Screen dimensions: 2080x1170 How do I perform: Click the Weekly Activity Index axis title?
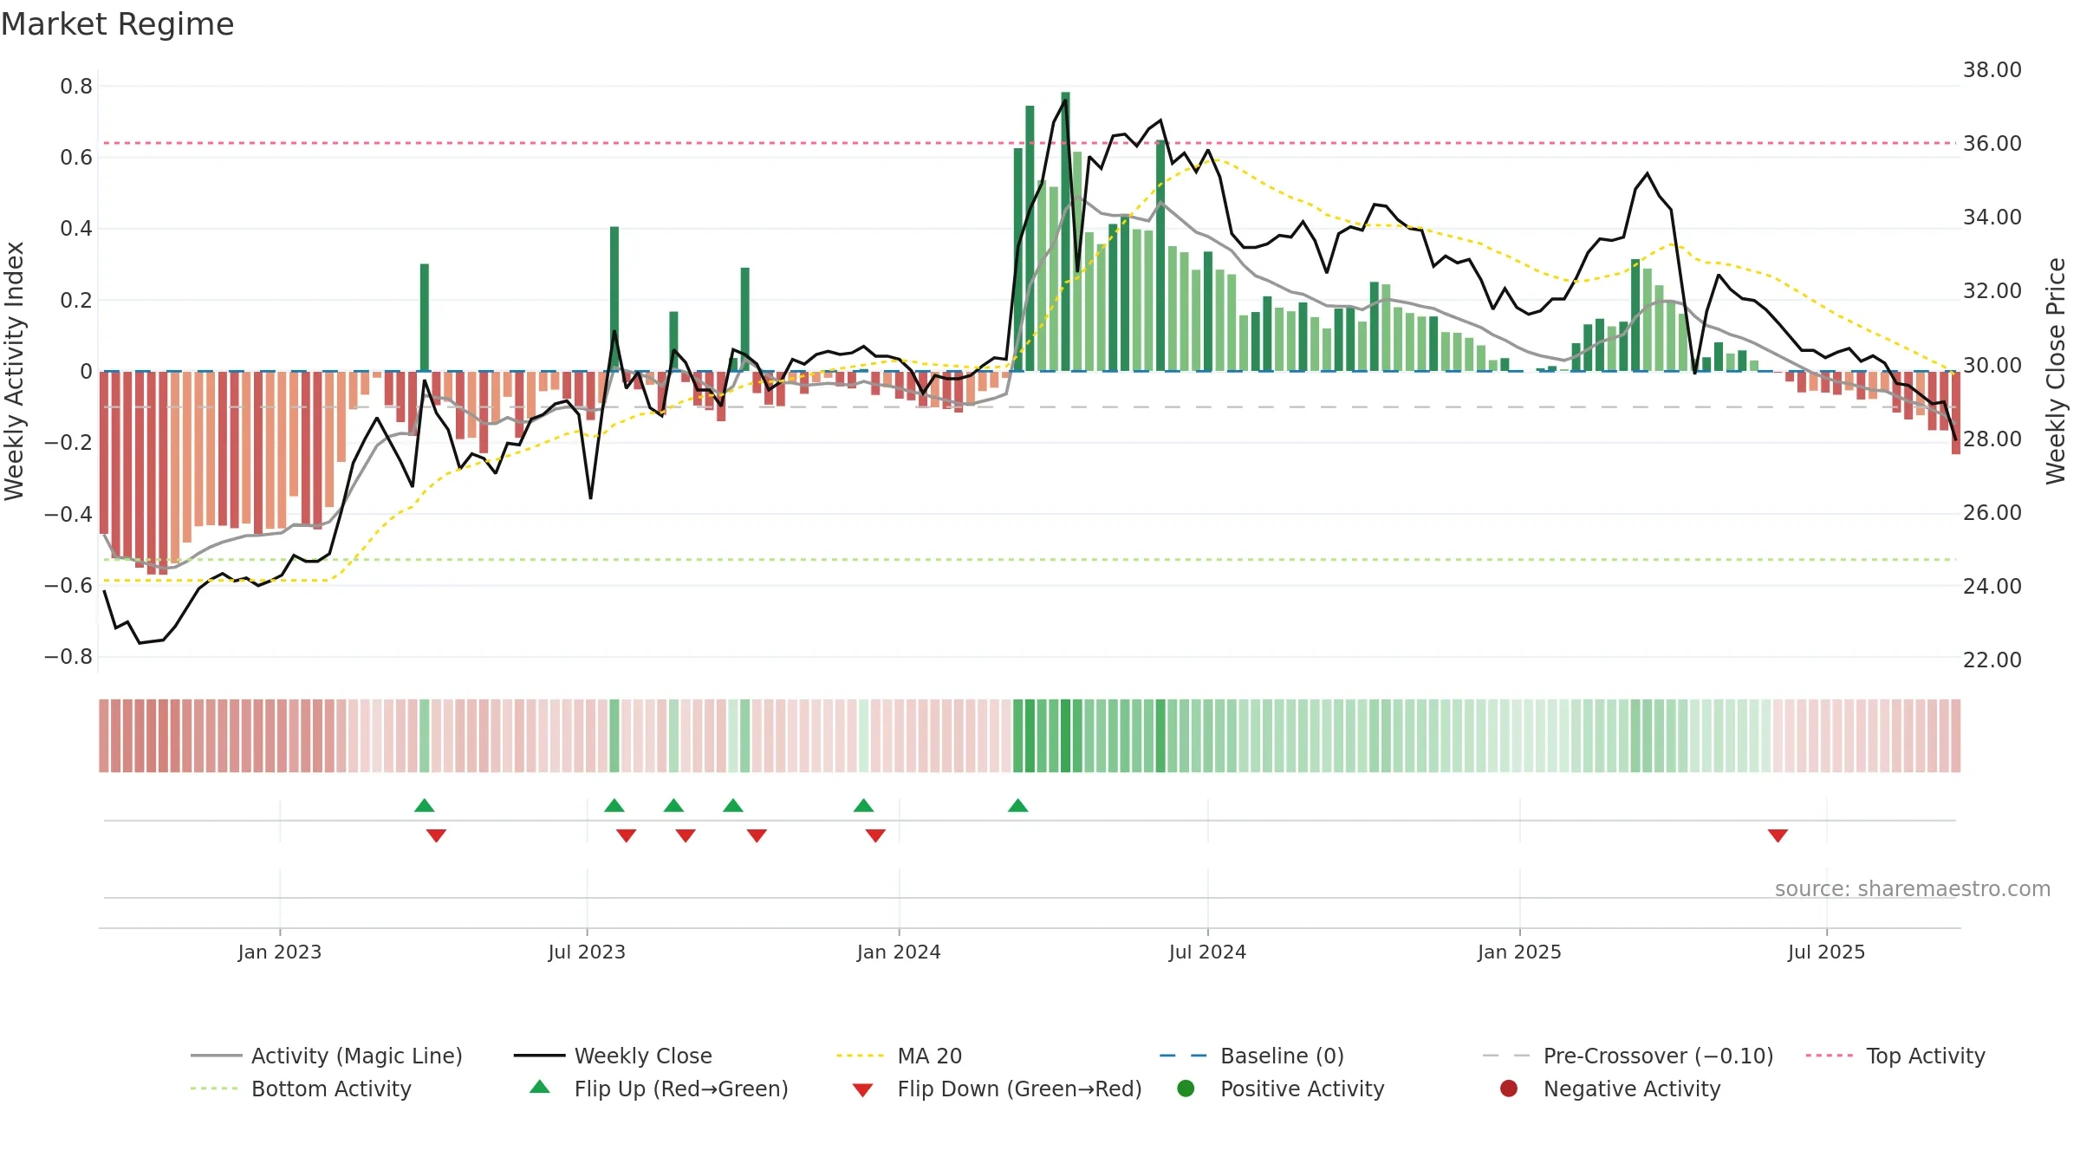coord(15,371)
